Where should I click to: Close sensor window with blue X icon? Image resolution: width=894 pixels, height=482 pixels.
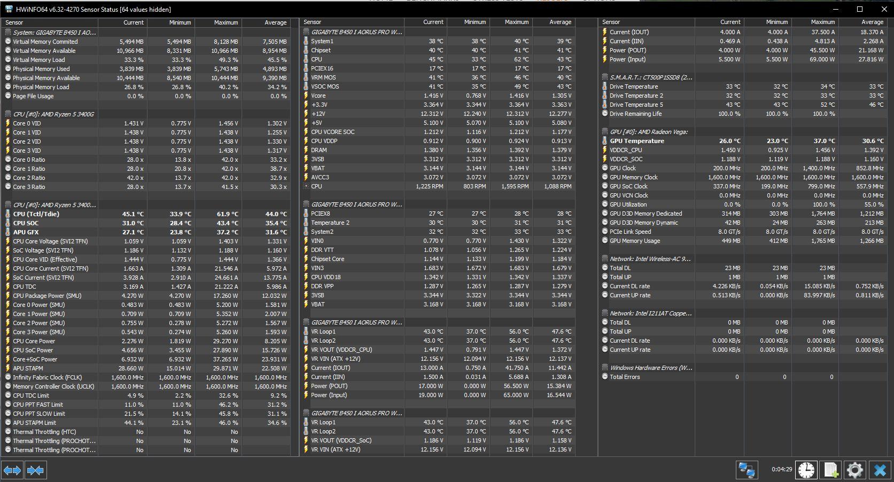(x=879, y=470)
